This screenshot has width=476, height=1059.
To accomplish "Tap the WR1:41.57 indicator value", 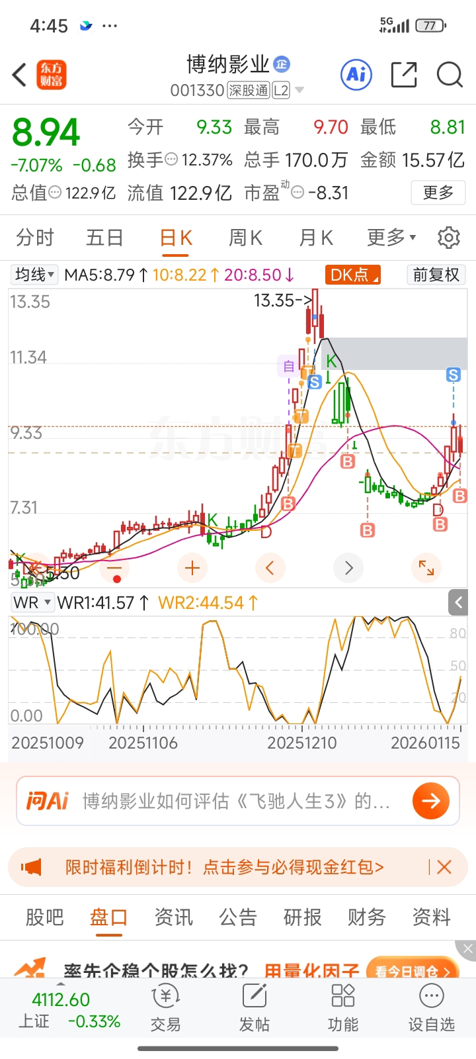I will (x=102, y=602).
